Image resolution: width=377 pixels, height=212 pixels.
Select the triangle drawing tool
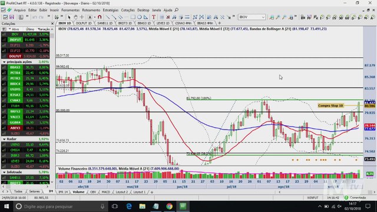pos(145,17)
